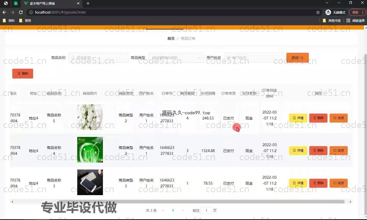The height and width of the screenshot is (220, 367).
Task: Click the browser back arrow
Action: 4,12
